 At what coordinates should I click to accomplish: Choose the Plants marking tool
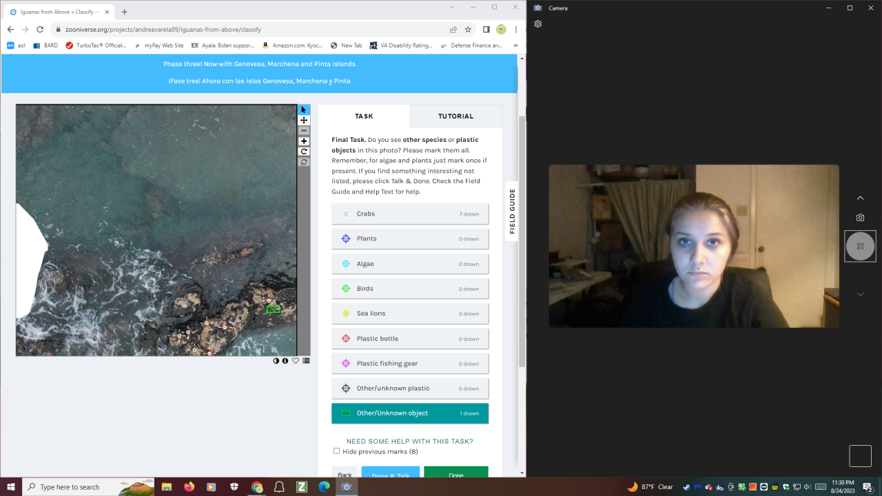[x=410, y=238]
